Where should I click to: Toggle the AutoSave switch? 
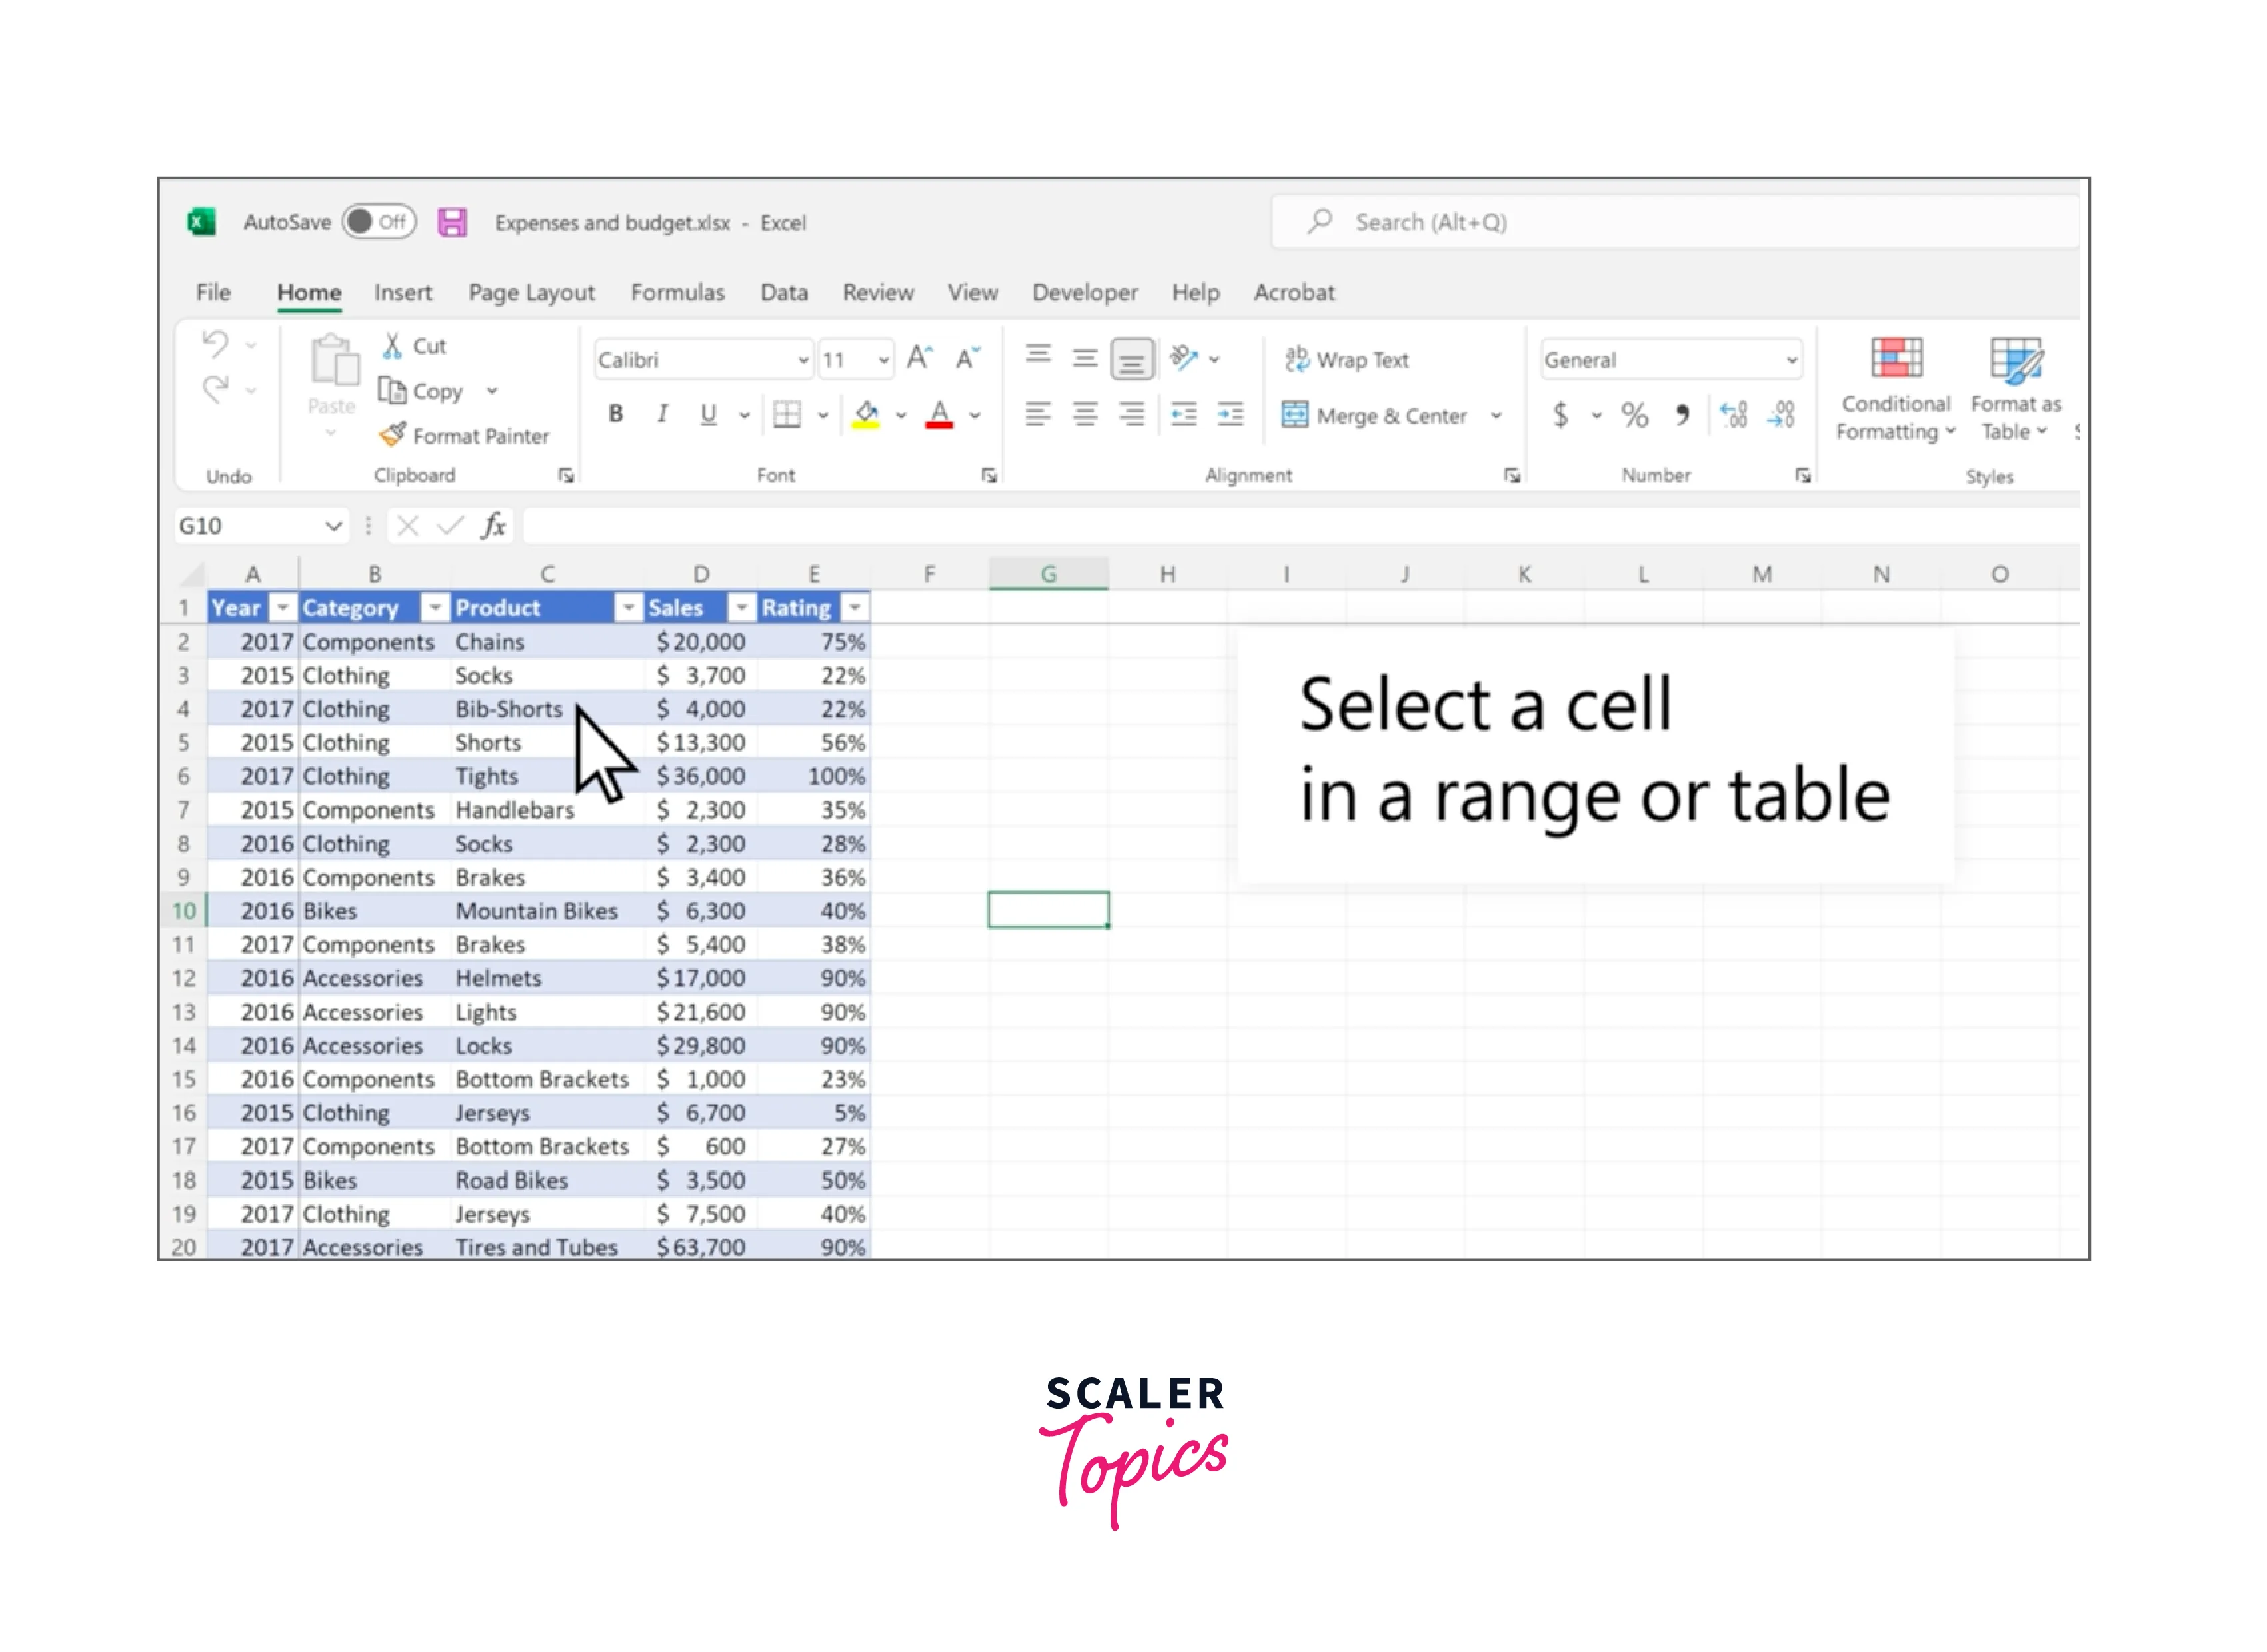(378, 222)
